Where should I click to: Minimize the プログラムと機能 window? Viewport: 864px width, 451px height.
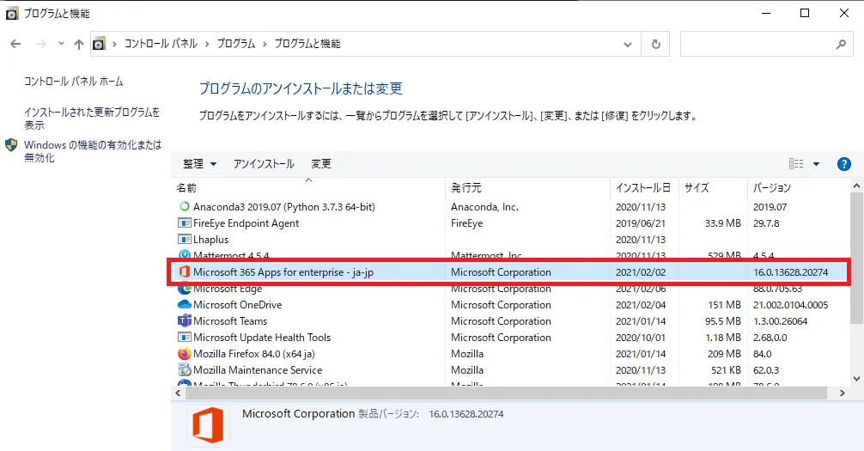click(x=766, y=13)
